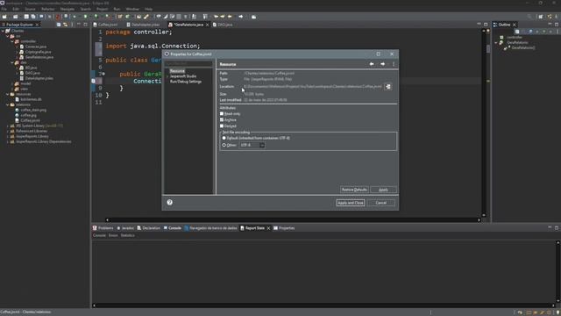
Task: Close the Package Explorer view
Action: [x=37, y=25]
